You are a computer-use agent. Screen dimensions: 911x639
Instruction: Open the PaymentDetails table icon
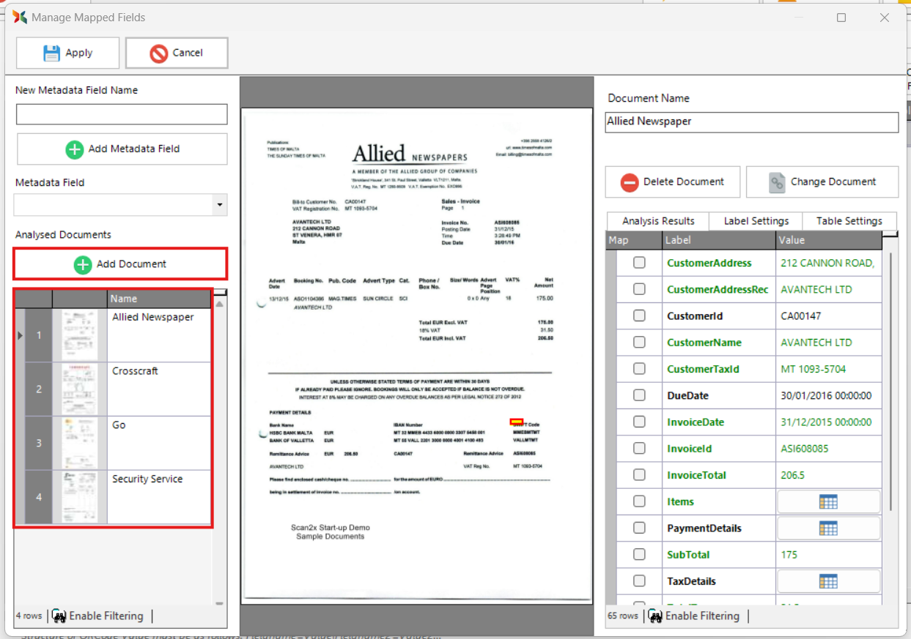[x=828, y=528]
